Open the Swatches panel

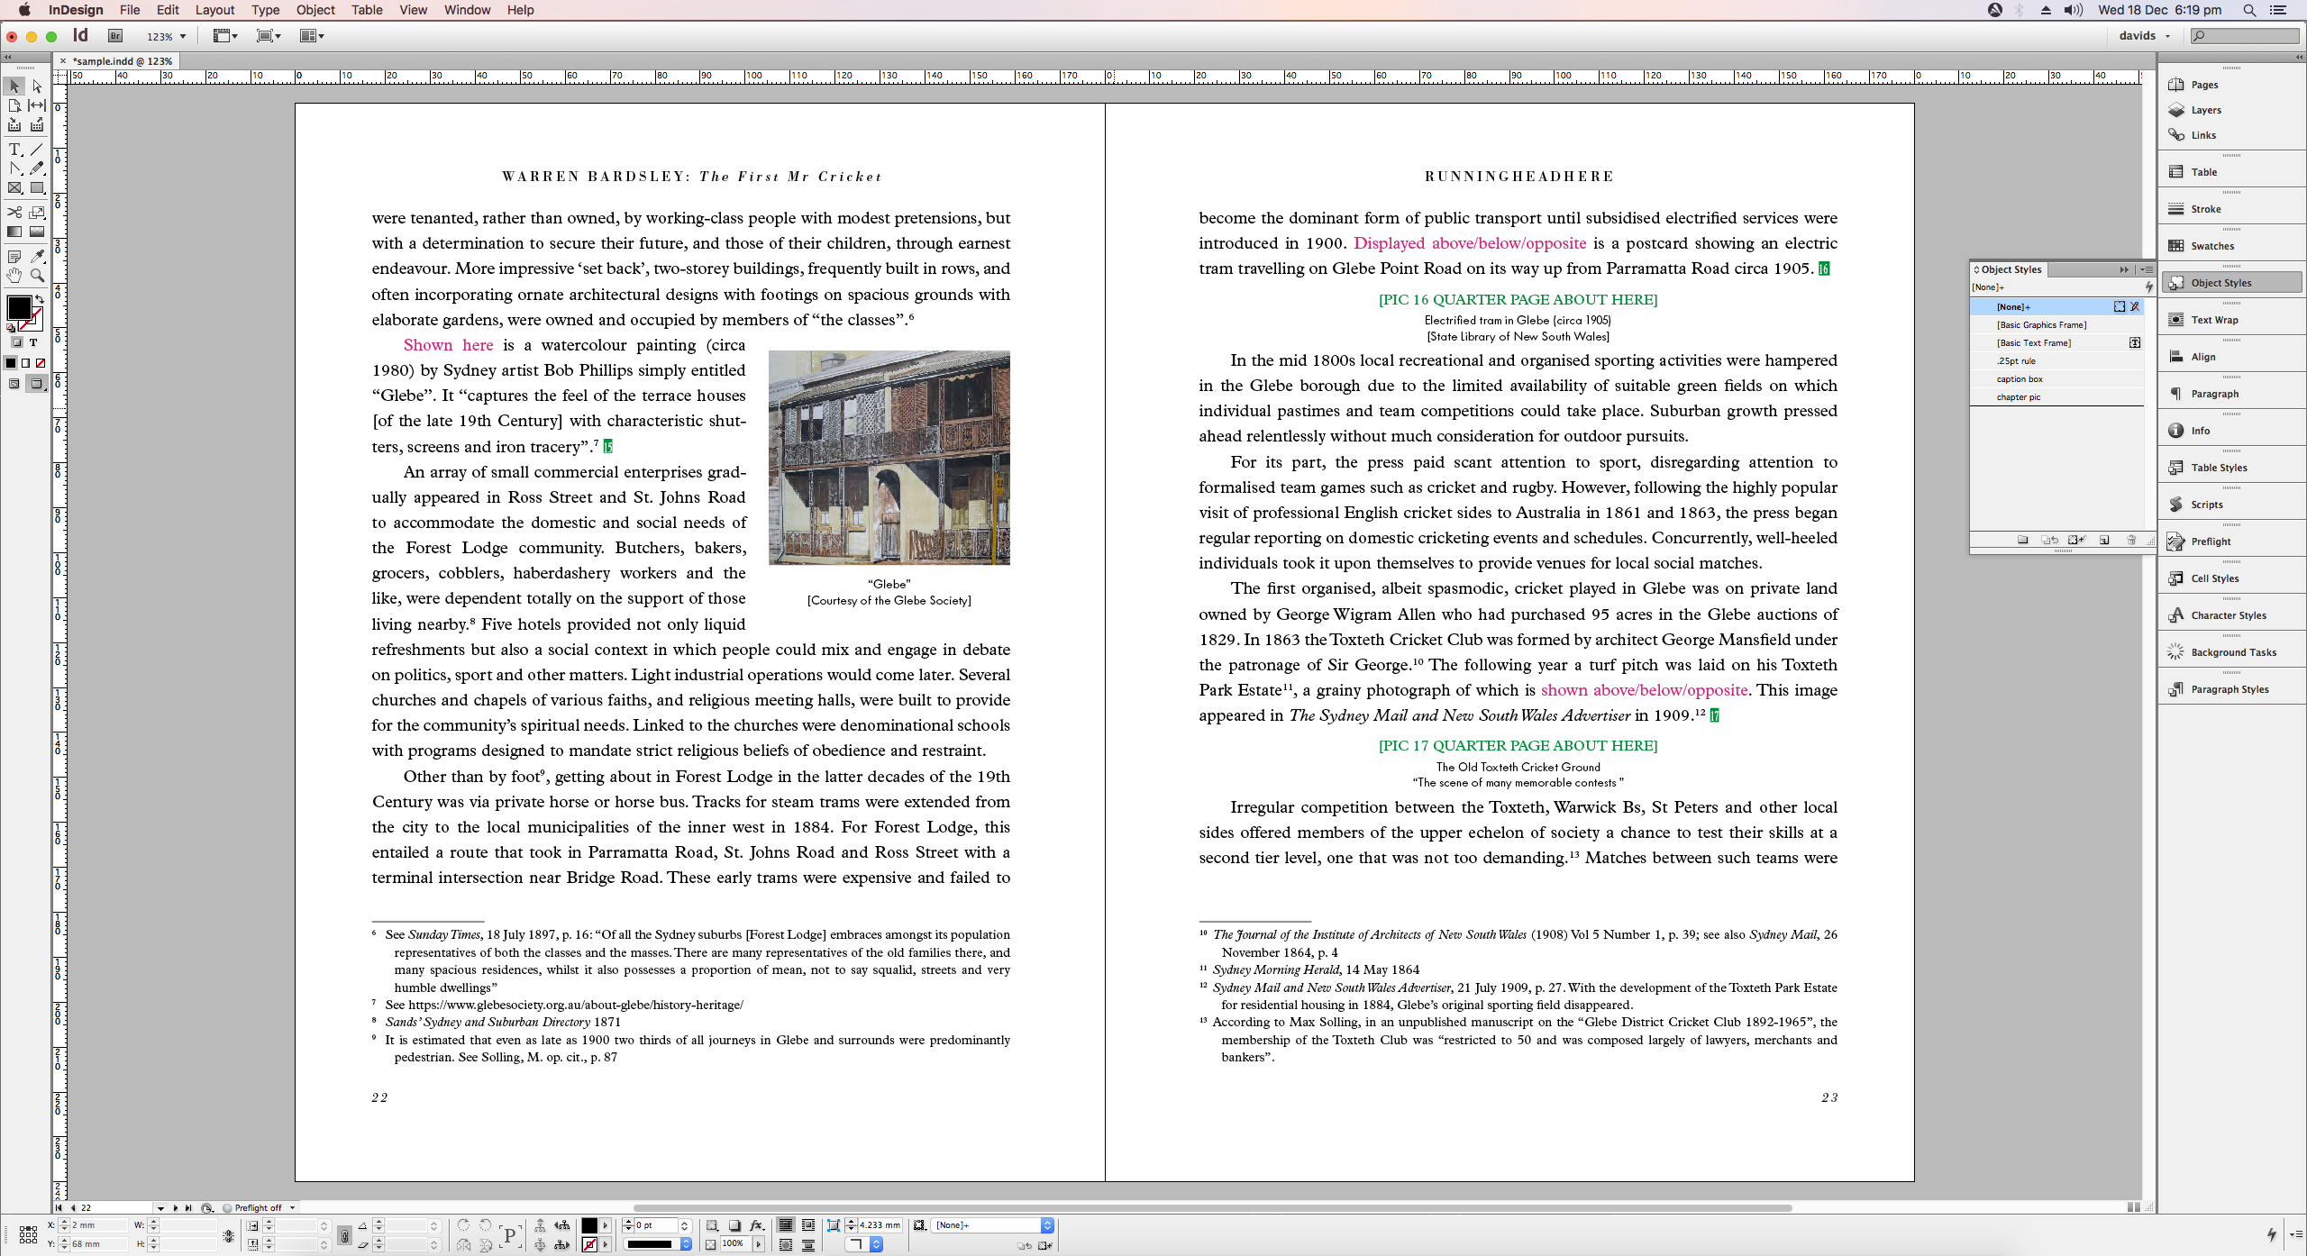(2212, 246)
